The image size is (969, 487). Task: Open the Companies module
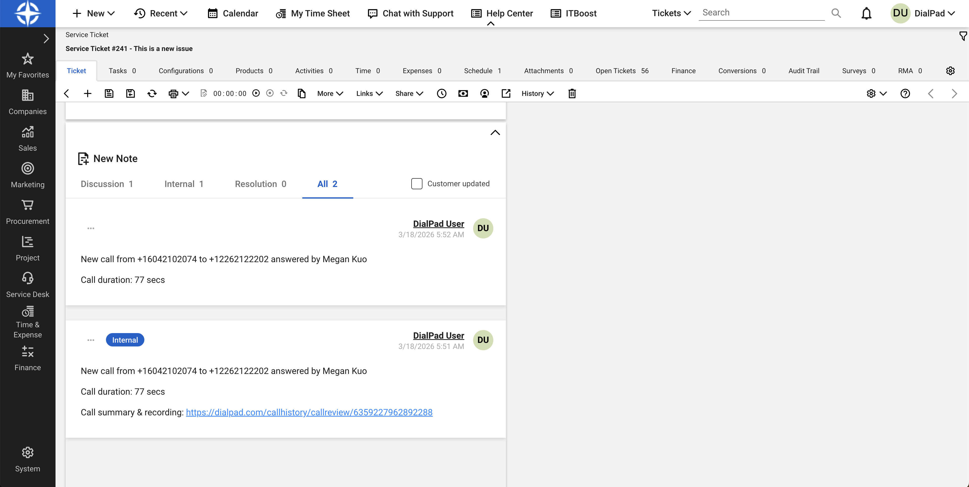tap(28, 102)
